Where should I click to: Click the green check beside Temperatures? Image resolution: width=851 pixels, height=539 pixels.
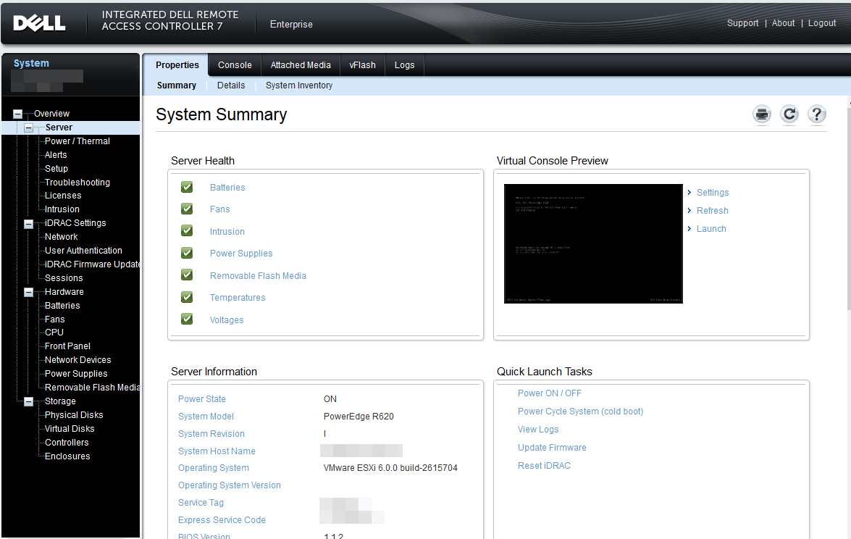click(x=187, y=297)
